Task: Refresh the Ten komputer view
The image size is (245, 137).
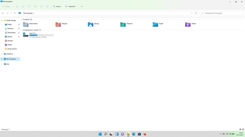Action: (x=196, y=13)
